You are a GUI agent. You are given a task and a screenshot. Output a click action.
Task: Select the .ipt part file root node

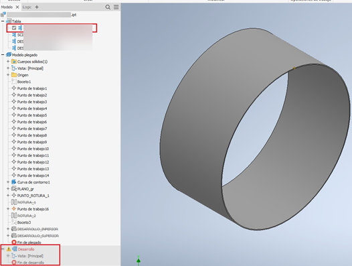pyautogui.click(x=39, y=15)
